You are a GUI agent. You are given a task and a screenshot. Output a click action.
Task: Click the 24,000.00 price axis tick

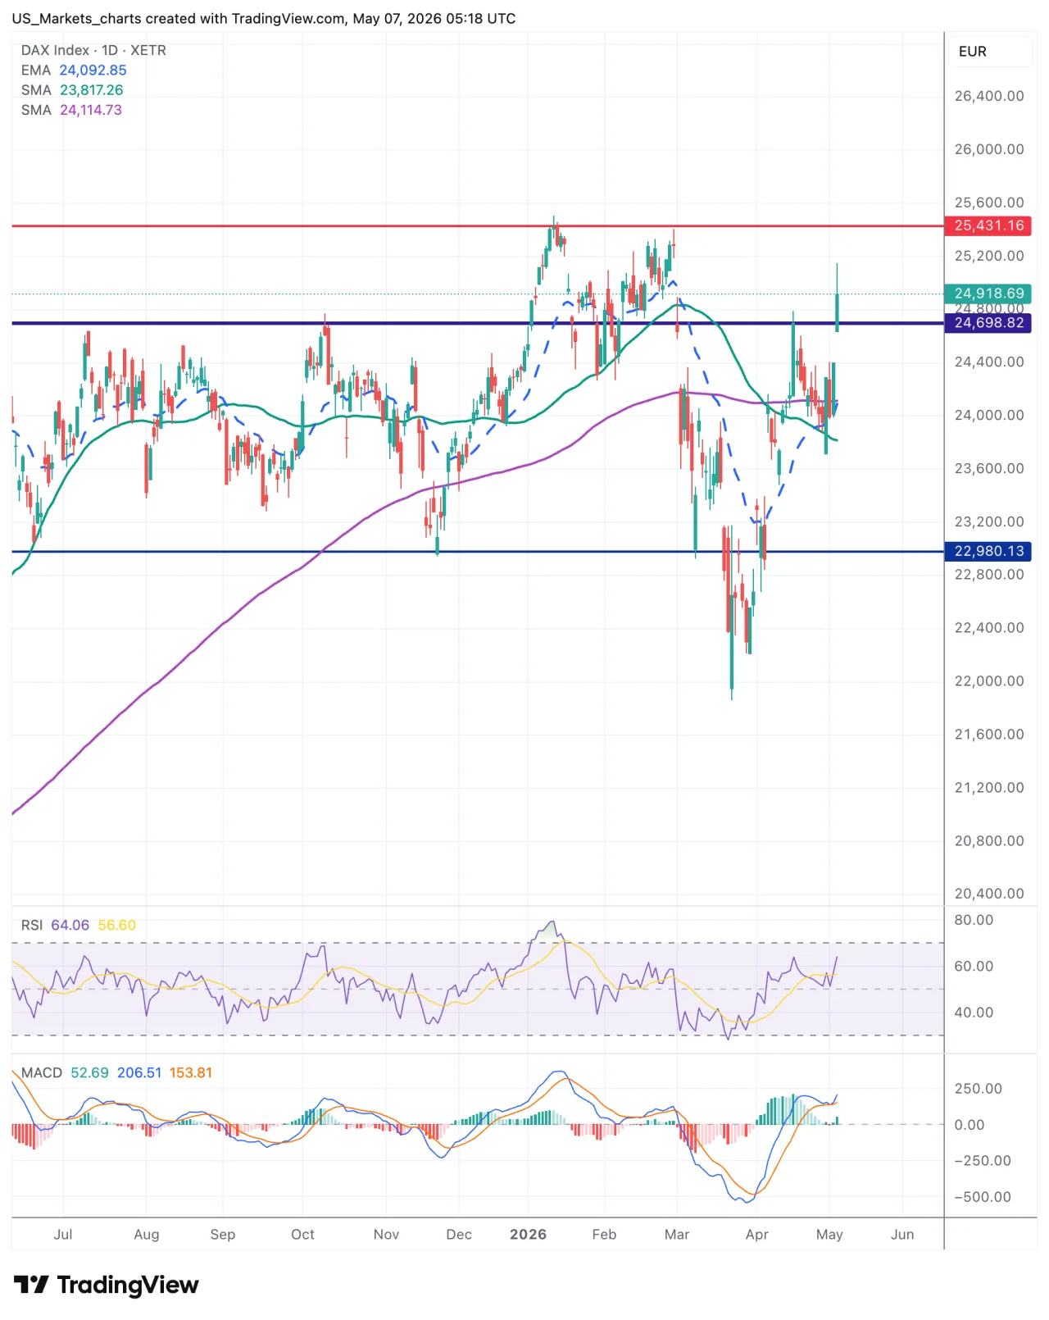pos(989,416)
